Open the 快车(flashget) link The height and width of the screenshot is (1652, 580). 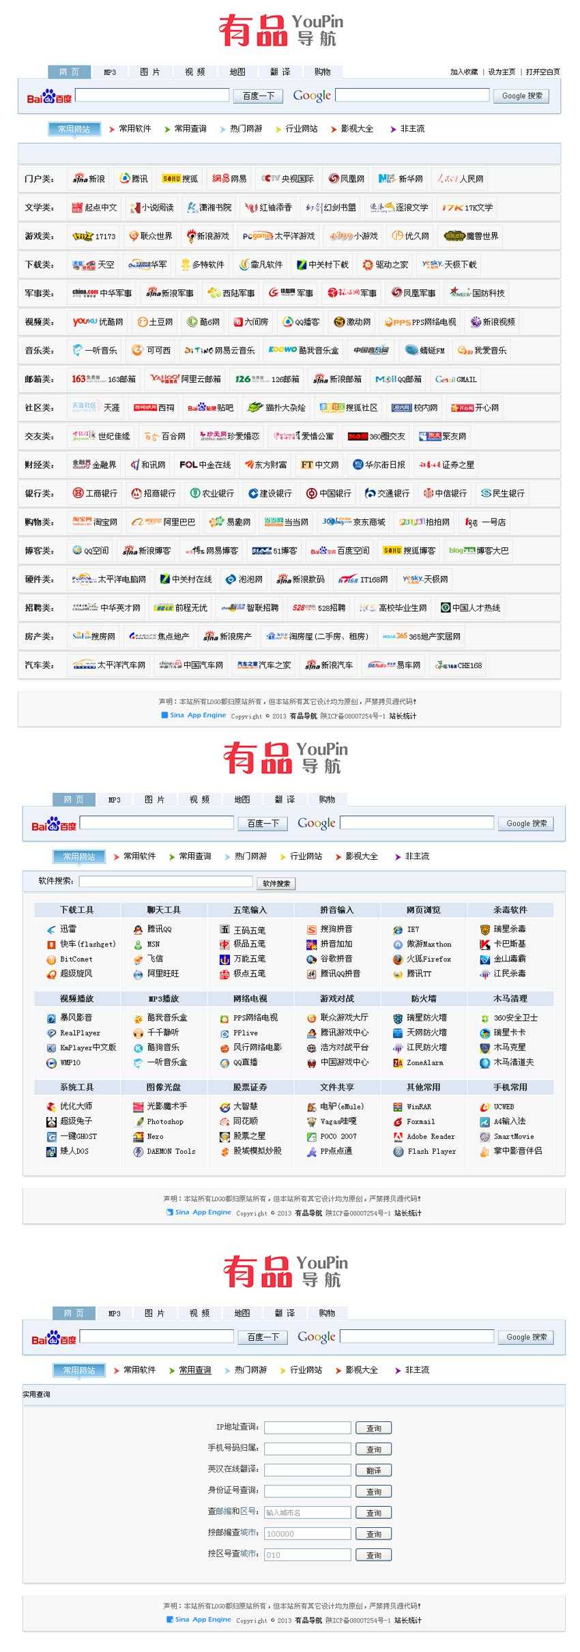[88, 944]
